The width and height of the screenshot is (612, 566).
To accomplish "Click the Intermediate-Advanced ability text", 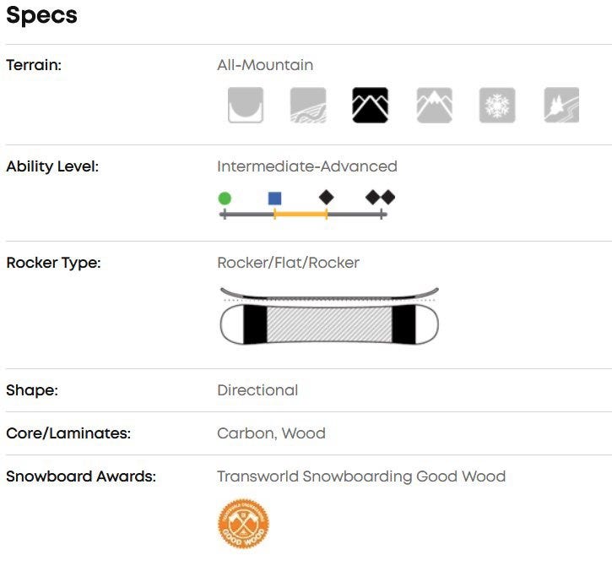I will point(306,166).
